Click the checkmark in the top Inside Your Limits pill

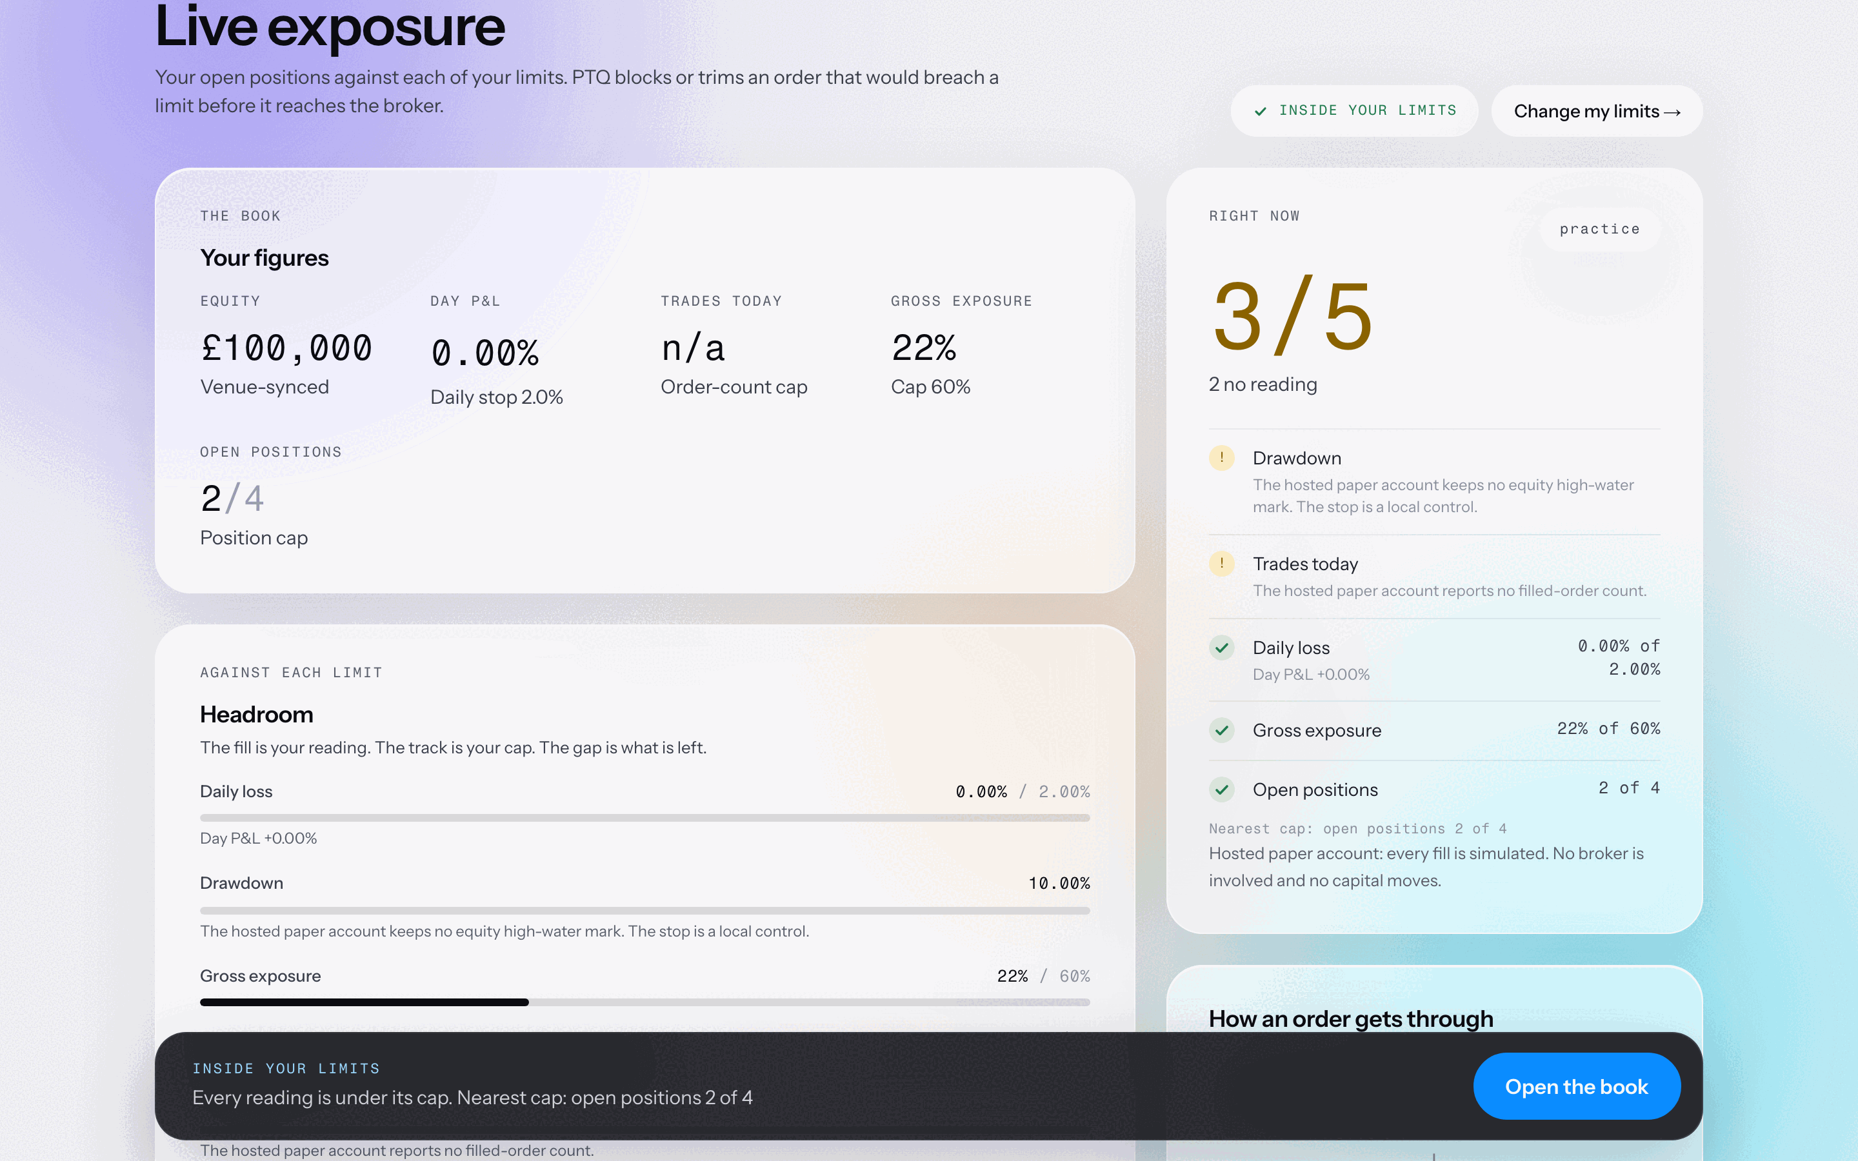pos(1260,112)
